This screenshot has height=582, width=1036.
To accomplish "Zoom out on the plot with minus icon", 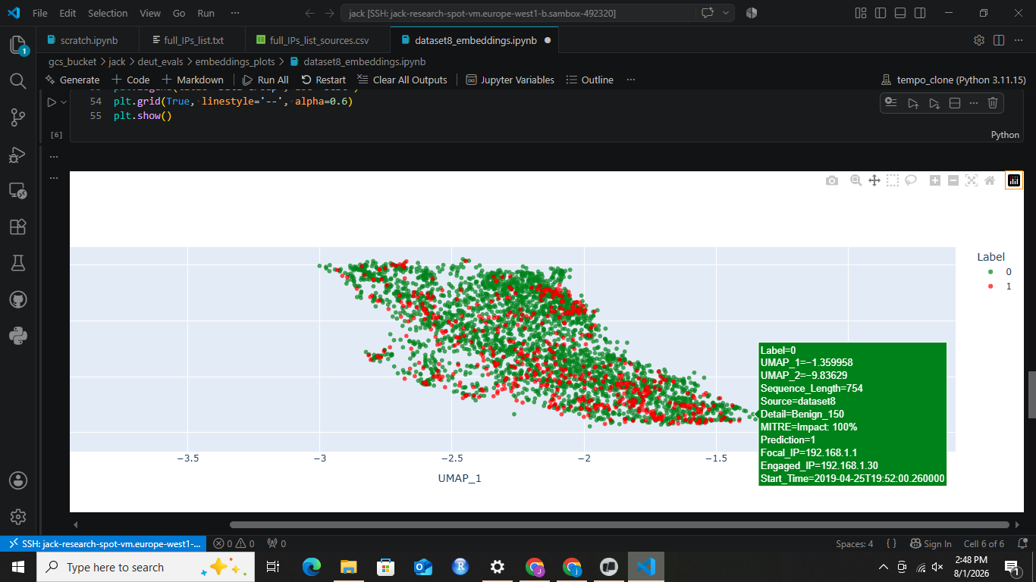I will click(x=953, y=180).
